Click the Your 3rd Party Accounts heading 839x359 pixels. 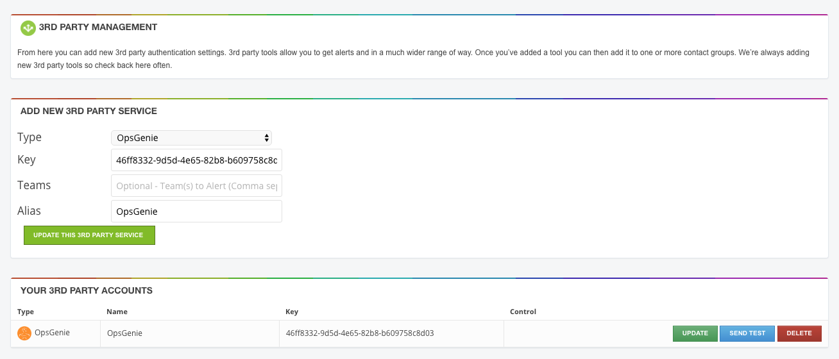(87, 290)
